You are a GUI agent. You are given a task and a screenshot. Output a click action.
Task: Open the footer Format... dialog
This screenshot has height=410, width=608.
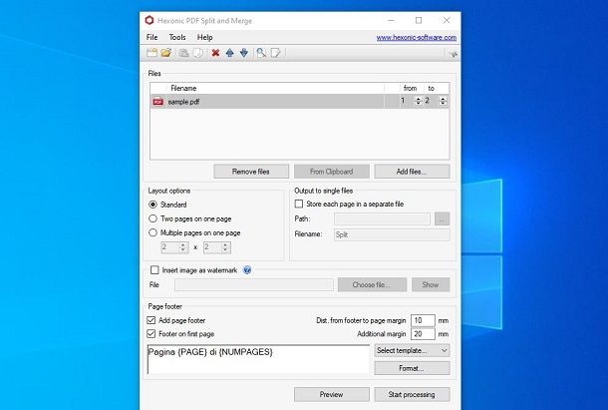click(412, 368)
